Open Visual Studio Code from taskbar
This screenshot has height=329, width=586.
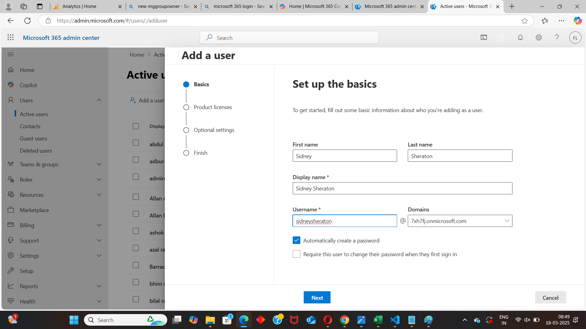coord(395,320)
